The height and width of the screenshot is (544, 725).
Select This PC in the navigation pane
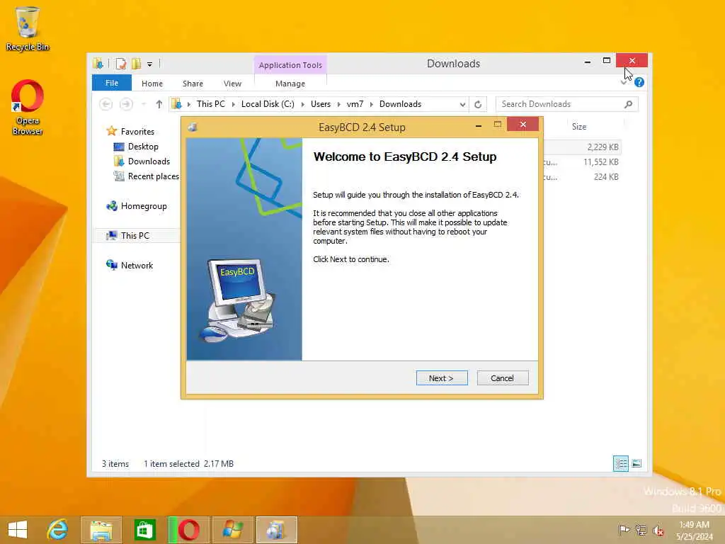(135, 235)
